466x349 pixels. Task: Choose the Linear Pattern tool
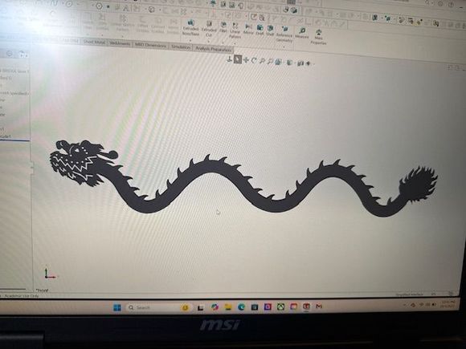235,30
